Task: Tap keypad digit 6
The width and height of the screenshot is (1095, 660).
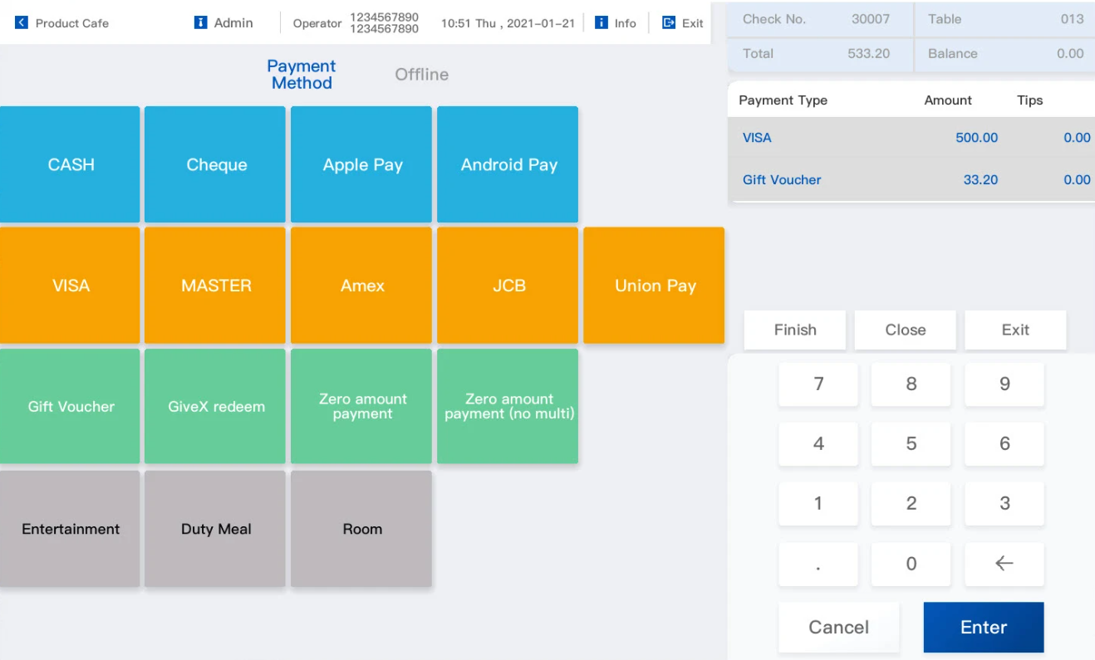Action: (x=1004, y=444)
